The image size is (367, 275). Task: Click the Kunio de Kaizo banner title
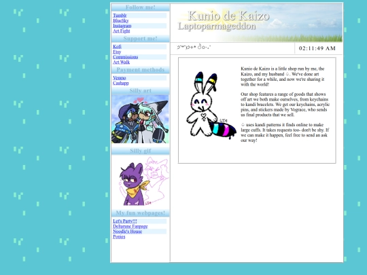click(228, 16)
